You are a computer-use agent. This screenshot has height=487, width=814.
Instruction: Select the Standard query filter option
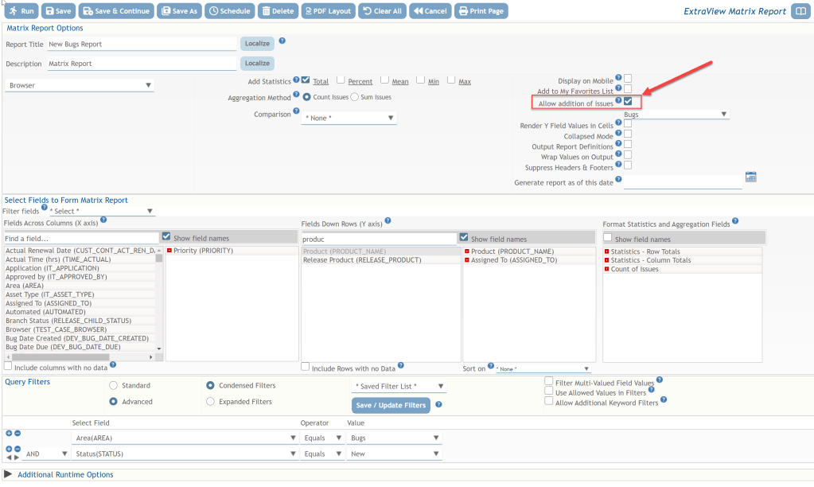(x=113, y=385)
